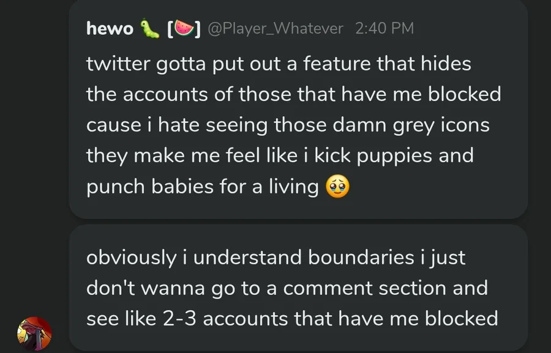Click the word "twitter" in the first message

[x=119, y=64]
